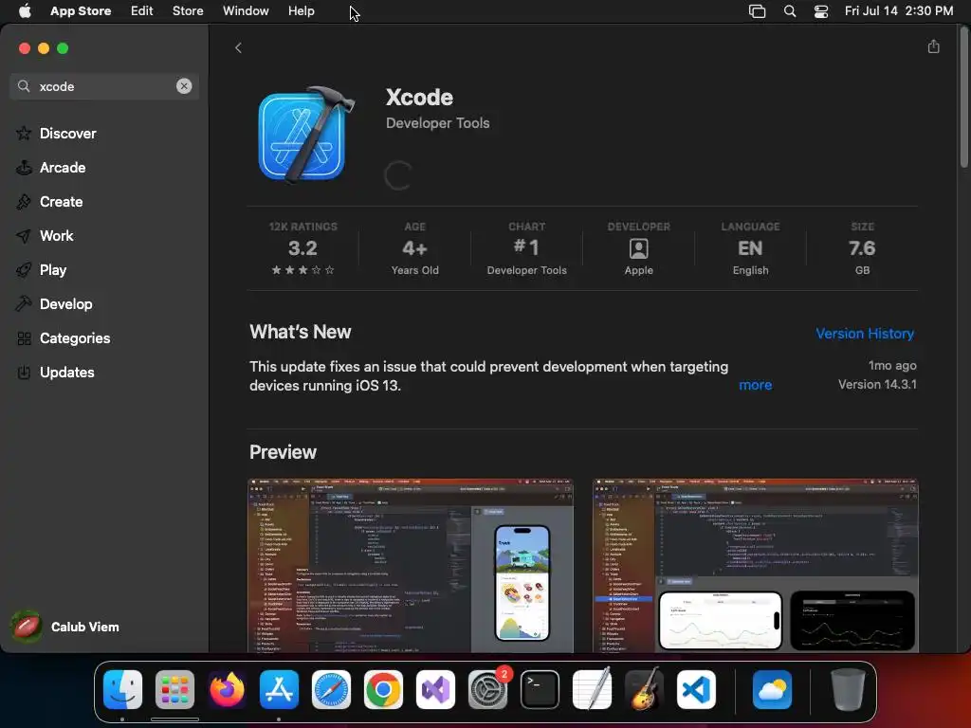The width and height of the screenshot is (971, 728).
Task: Open the Calub Viem account
Action: (x=66, y=627)
